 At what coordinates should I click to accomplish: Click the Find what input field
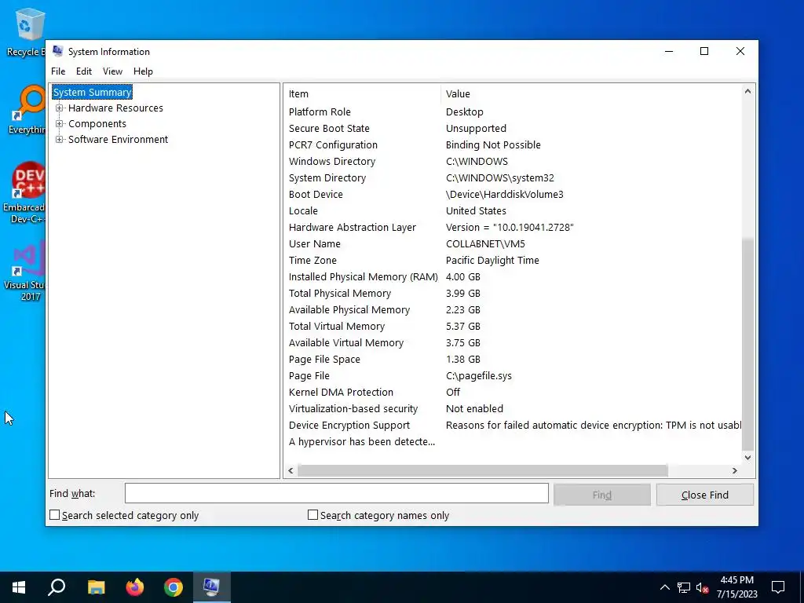coord(336,493)
